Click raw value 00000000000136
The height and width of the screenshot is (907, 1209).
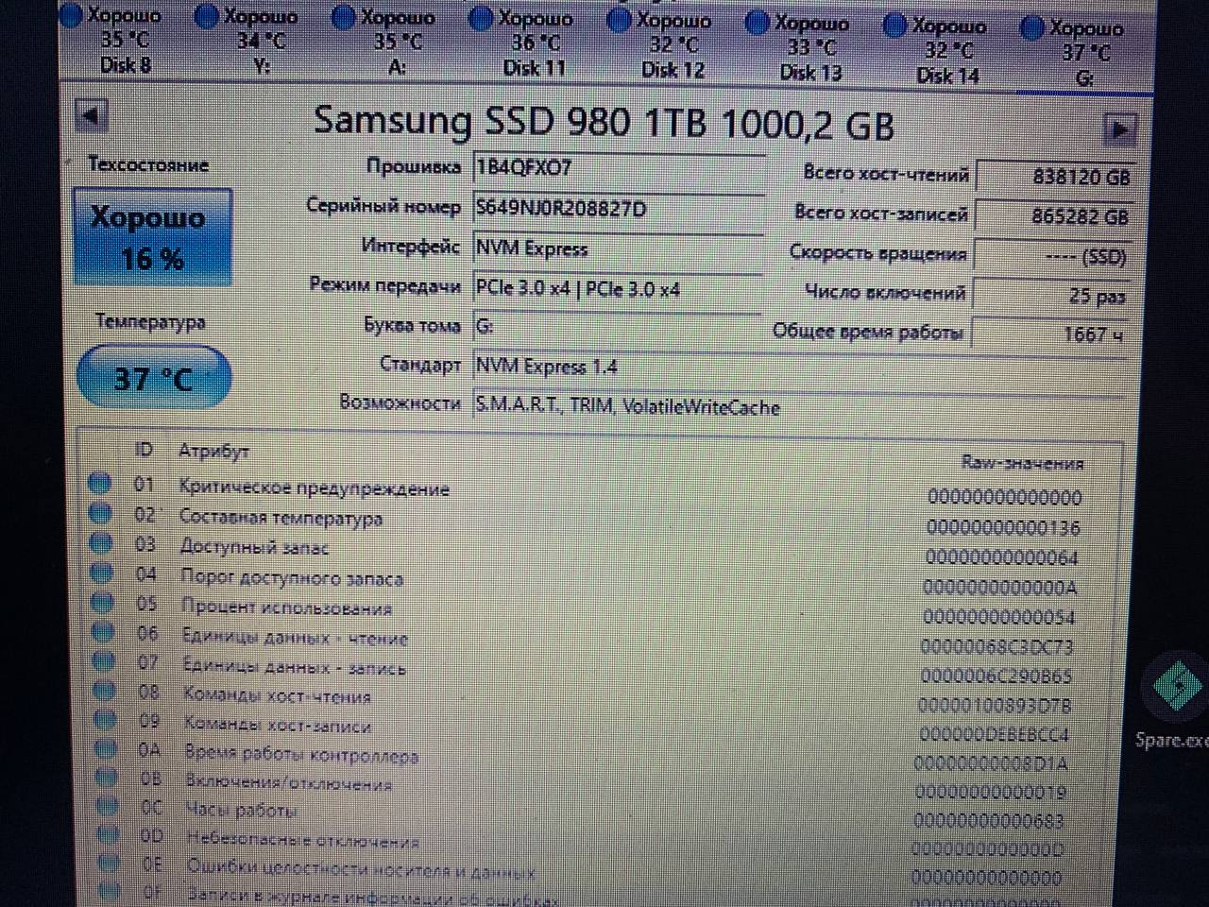pyautogui.click(x=1003, y=527)
